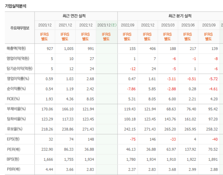Click the 2023.06 quarterly column header
223x175 pixels.
188,25
